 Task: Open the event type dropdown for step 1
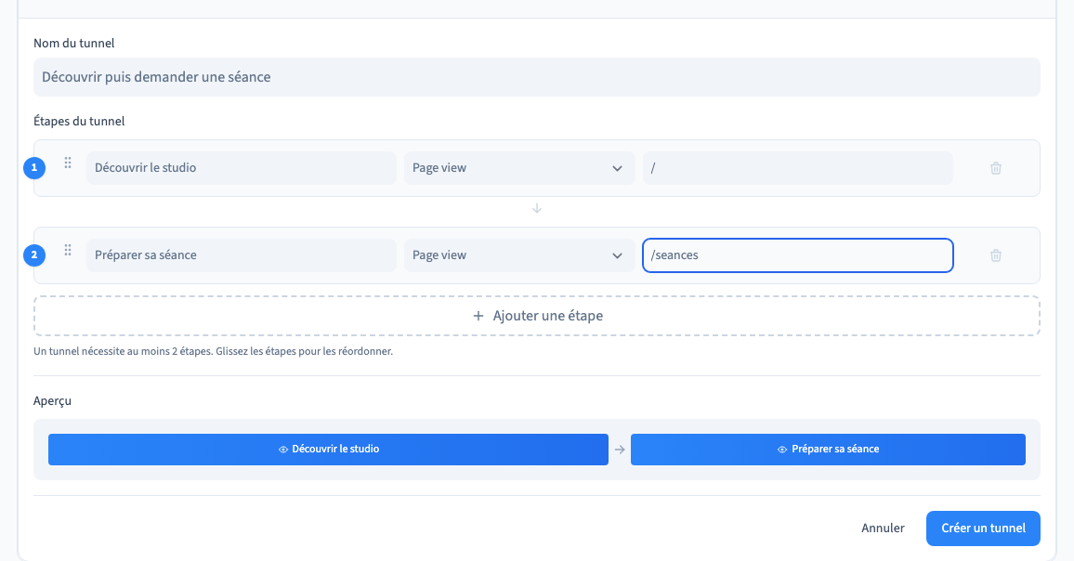click(x=519, y=168)
